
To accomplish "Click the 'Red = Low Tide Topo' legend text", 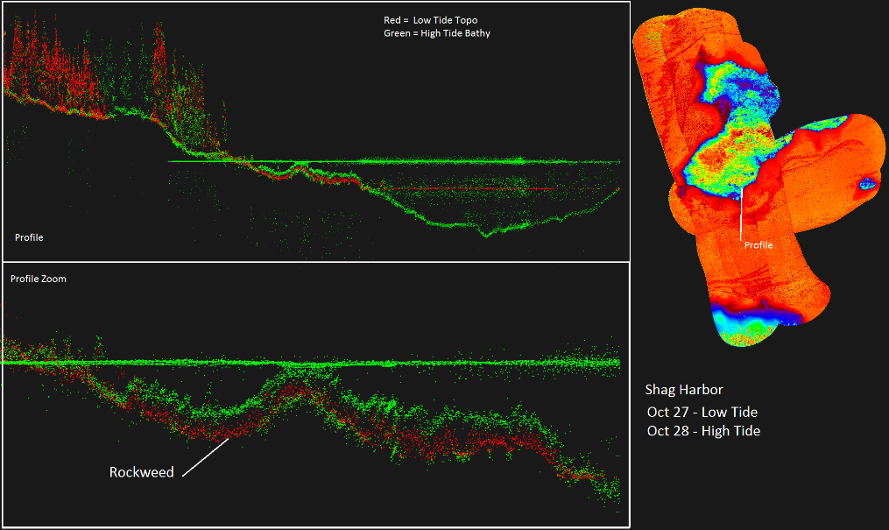I will 430,20.
